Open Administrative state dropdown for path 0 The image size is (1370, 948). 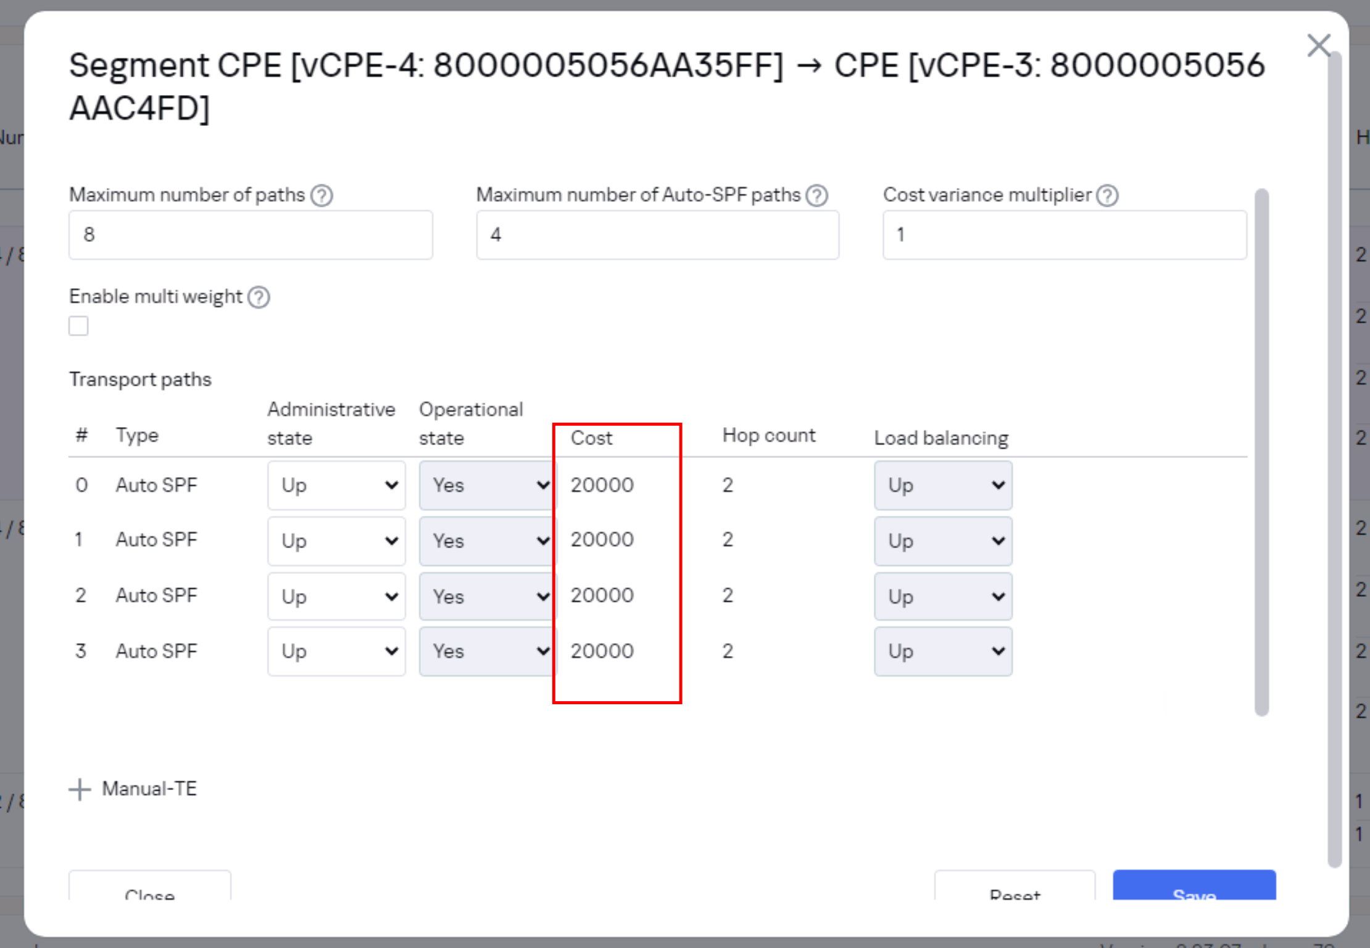click(336, 486)
